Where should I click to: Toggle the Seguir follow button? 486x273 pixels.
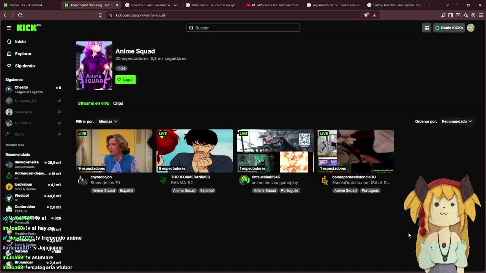tap(125, 80)
